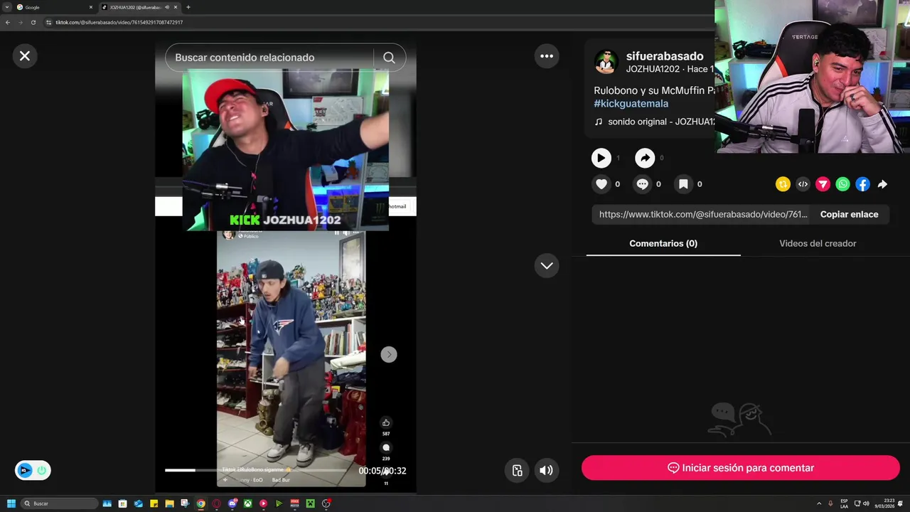Image resolution: width=910 pixels, height=512 pixels.
Task: Click the gray next arrow inside the video
Action: 389,354
